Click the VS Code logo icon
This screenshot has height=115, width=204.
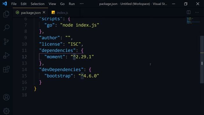click(5, 4)
